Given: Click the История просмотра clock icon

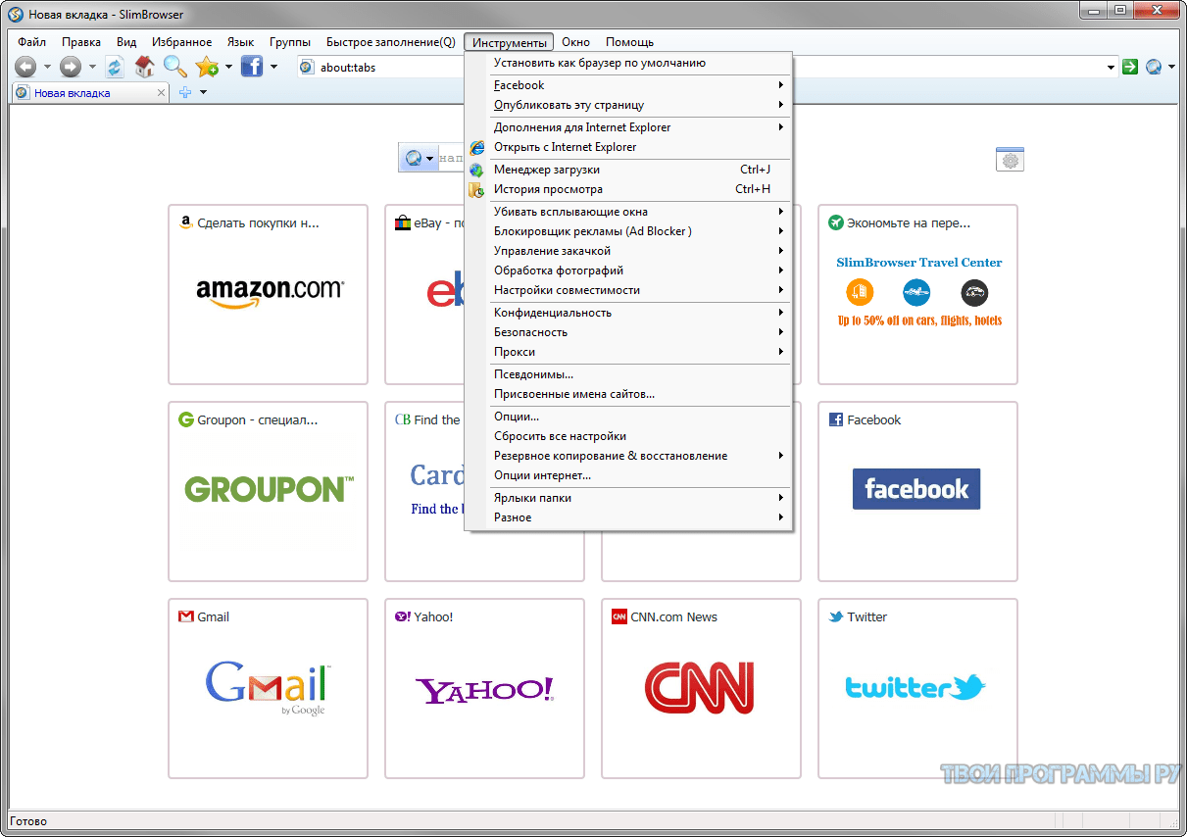Looking at the screenshot, I should click(x=476, y=189).
